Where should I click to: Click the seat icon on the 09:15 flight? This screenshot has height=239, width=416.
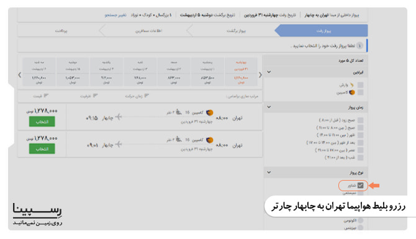coord(179,112)
